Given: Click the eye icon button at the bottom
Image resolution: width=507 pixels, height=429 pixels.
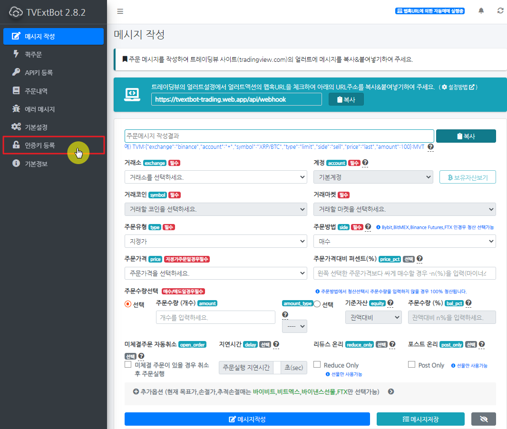Looking at the screenshot, I should click(x=484, y=419).
